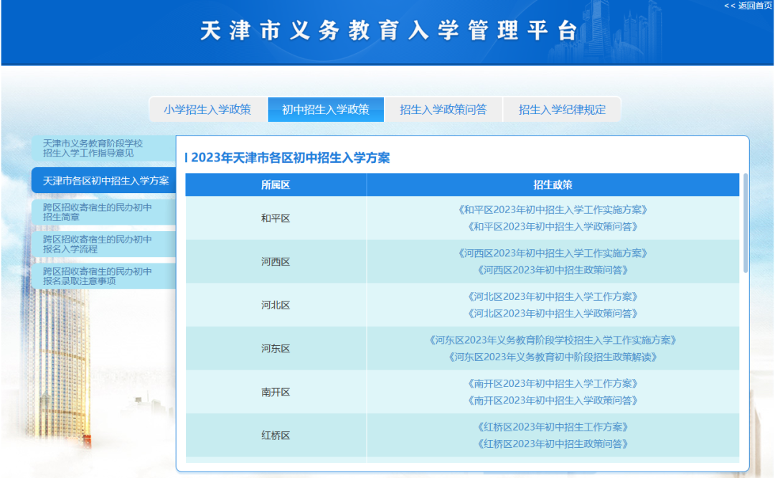This screenshot has width=775, height=478.
Task: Open 跨区招收寄宿生的民办初中招生简章 sidebar item
Action: coord(104,212)
